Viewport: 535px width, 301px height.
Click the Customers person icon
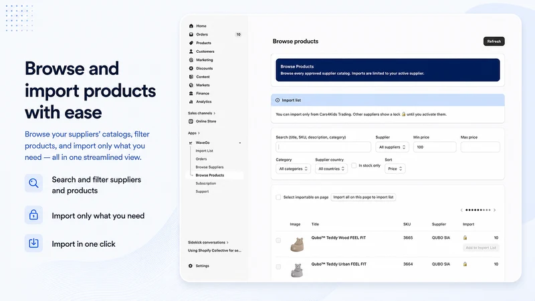tap(191, 52)
